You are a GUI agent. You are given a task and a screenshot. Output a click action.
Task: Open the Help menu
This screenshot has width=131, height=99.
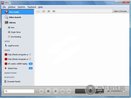pos(41,7)
